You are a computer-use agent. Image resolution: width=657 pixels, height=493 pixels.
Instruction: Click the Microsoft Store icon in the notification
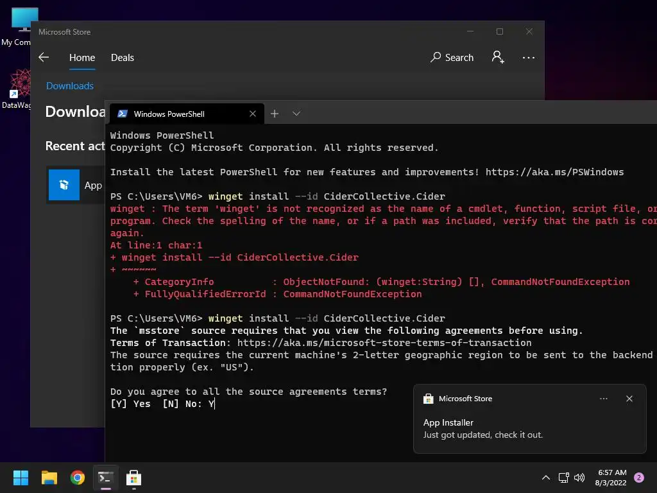428,399
